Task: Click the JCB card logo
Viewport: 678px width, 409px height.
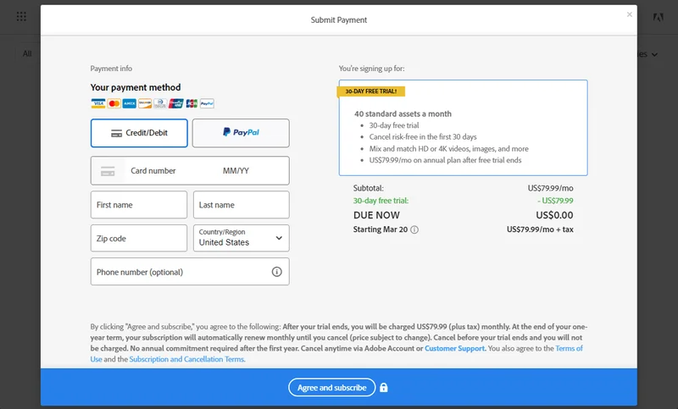Action: point(191,103)
